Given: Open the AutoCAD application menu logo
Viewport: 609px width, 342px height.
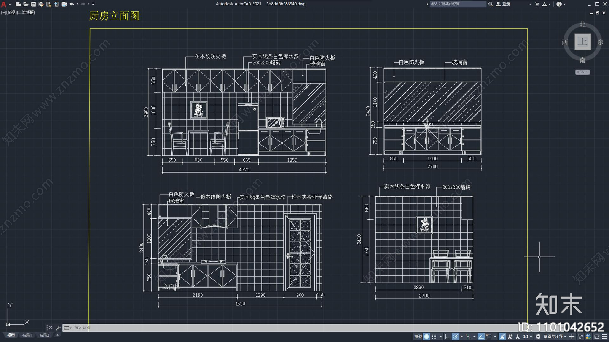Looking at the screenshot, I should (3, 4).
